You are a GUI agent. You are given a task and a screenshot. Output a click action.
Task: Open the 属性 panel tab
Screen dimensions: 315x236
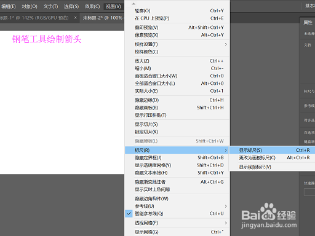308,22
